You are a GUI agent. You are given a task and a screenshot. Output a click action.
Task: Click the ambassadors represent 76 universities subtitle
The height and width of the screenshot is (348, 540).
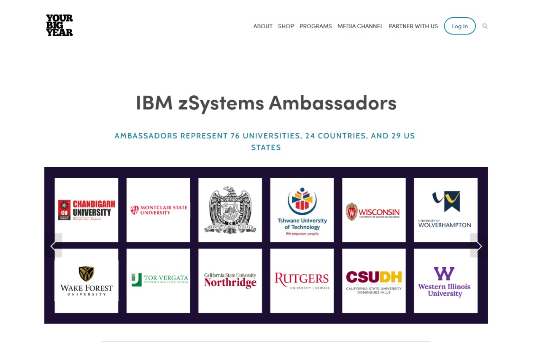265,142
